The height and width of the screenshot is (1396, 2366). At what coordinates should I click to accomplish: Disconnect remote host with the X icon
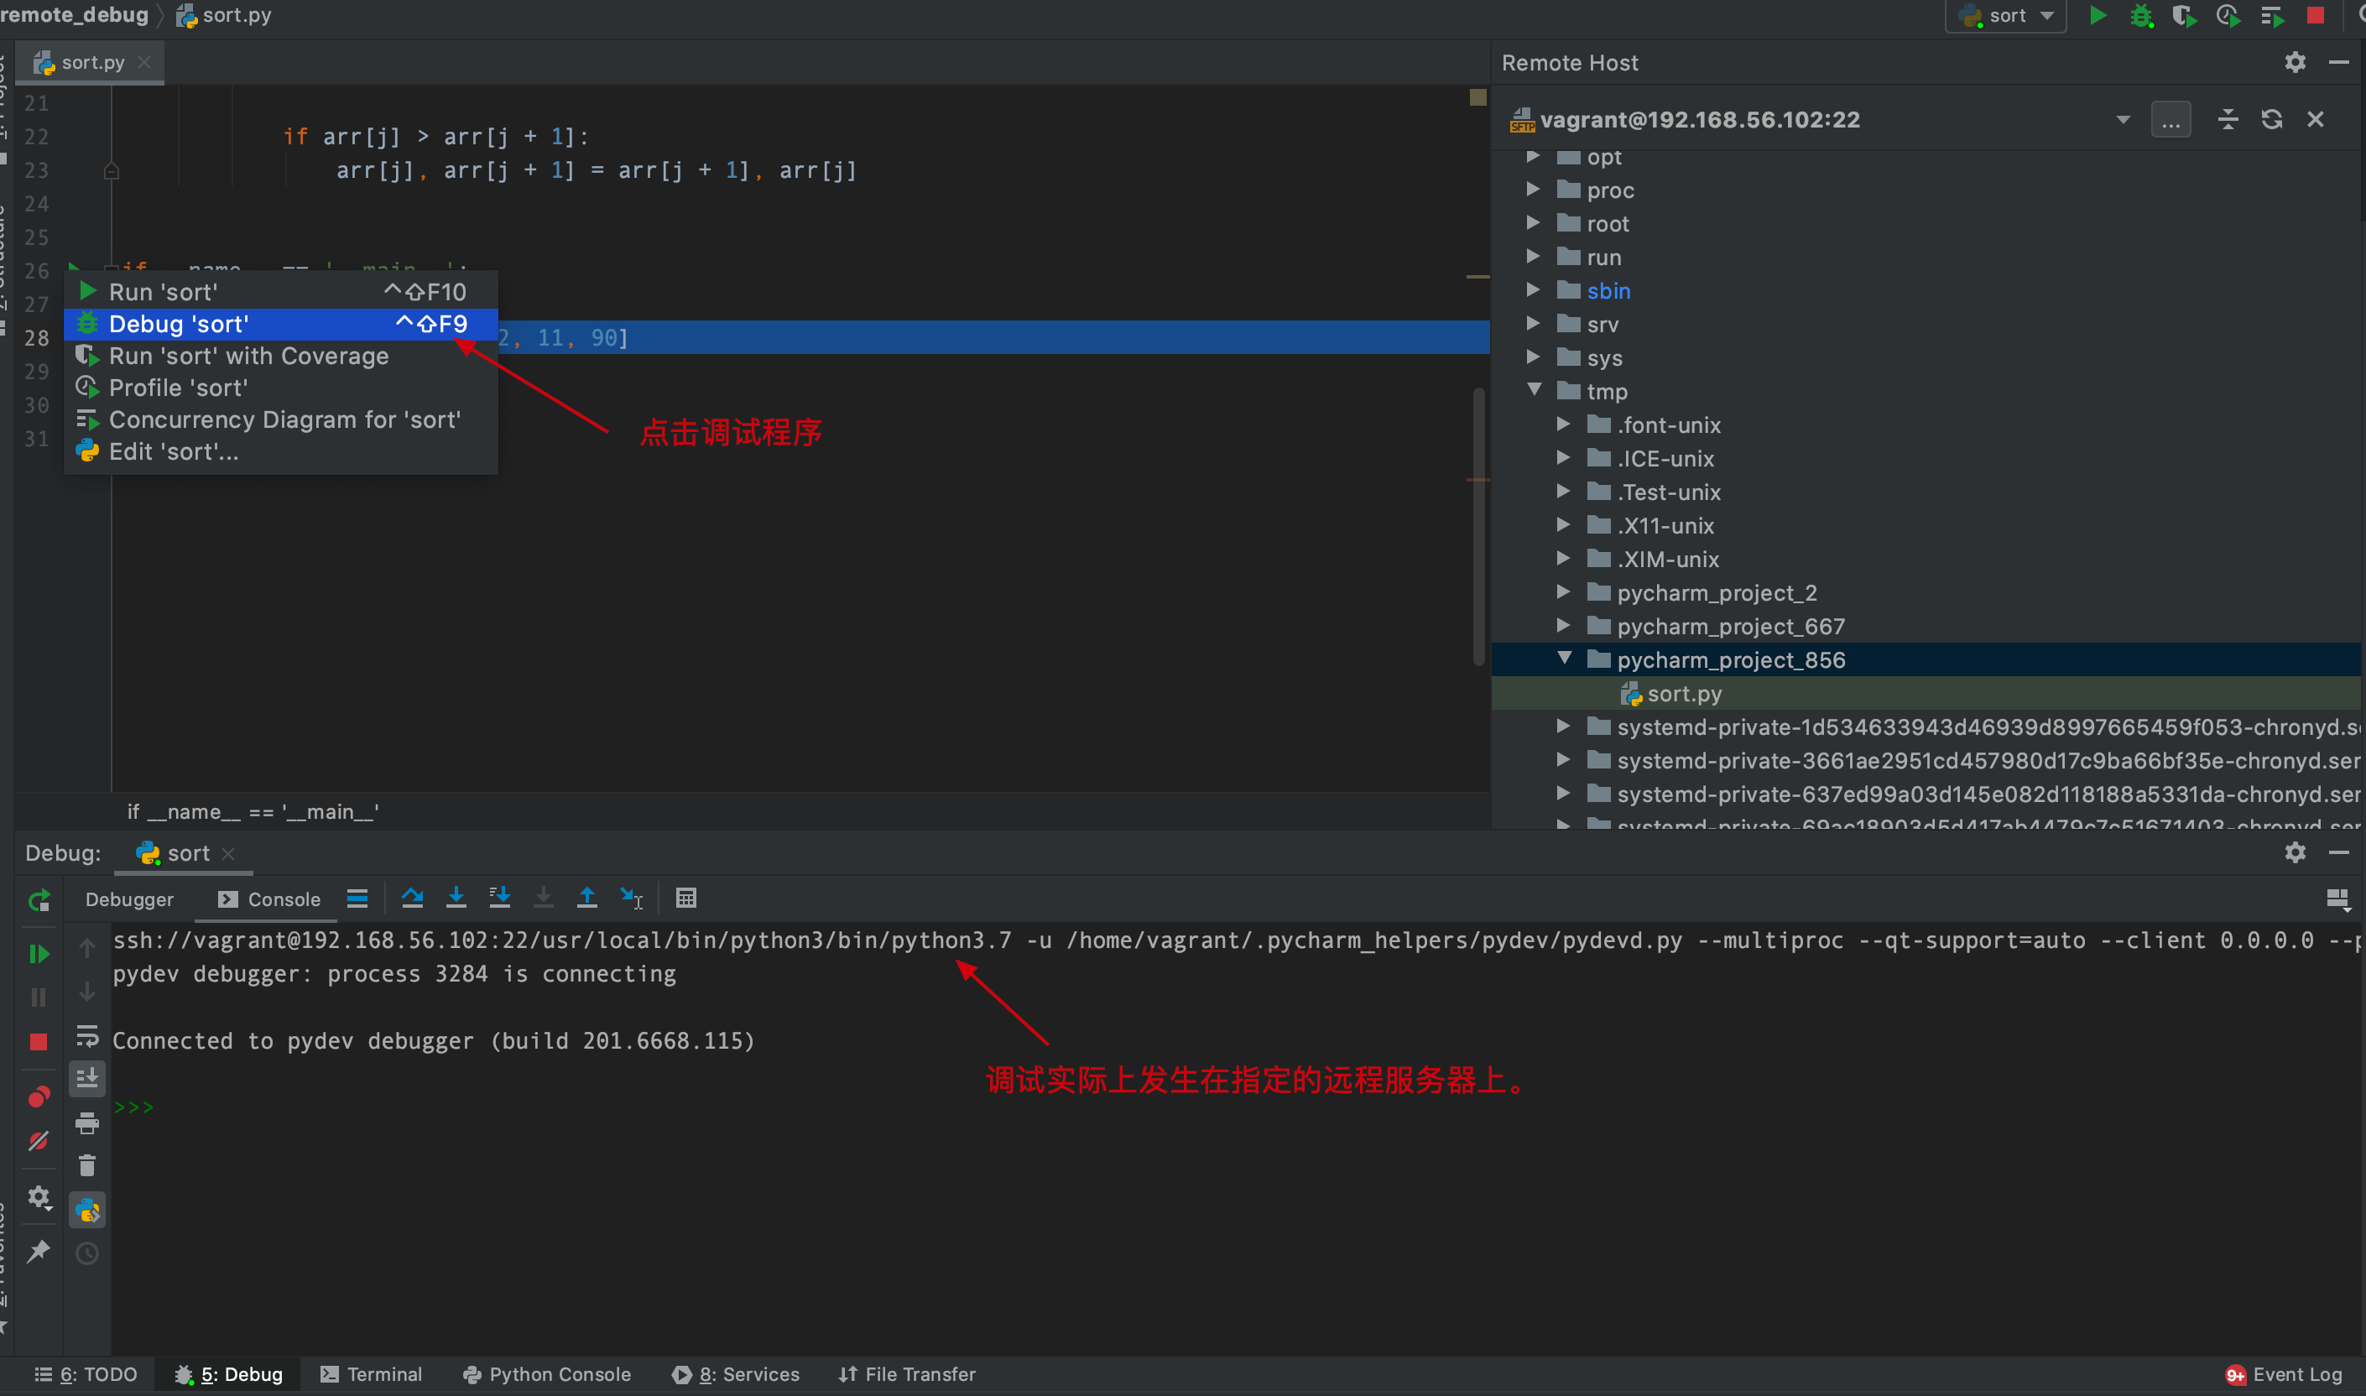[2315, 119]
